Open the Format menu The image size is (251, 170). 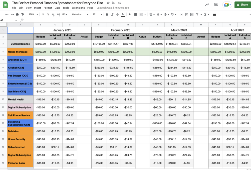click(48, 8)
